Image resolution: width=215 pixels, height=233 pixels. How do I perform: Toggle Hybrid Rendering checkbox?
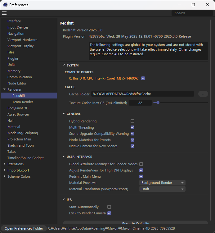132,121
